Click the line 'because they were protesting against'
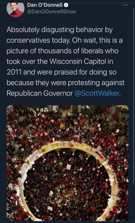The height and width of the screenshot is (223, 135). [x=65, y=83]
